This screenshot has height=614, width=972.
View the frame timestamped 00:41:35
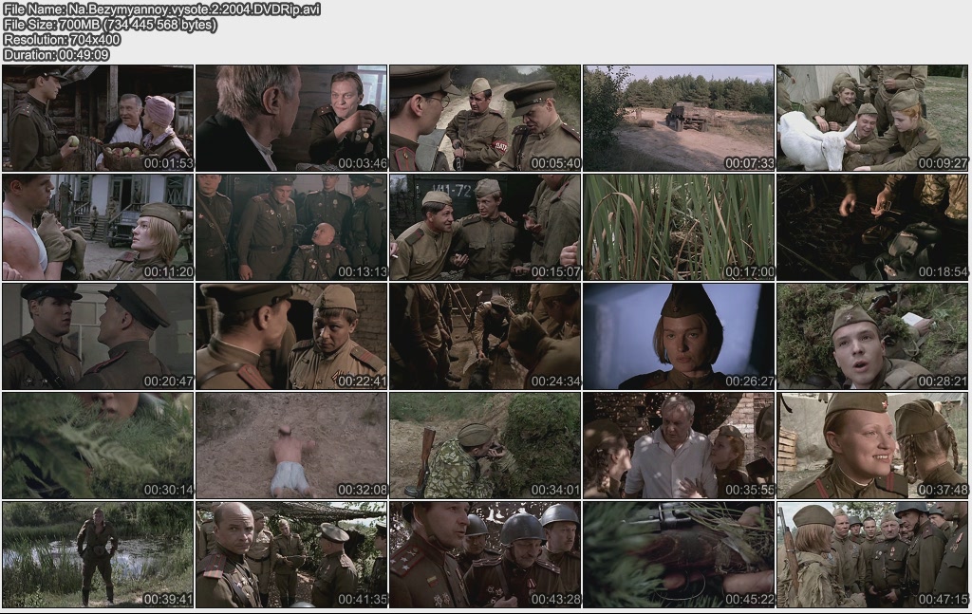coord(291,554)
